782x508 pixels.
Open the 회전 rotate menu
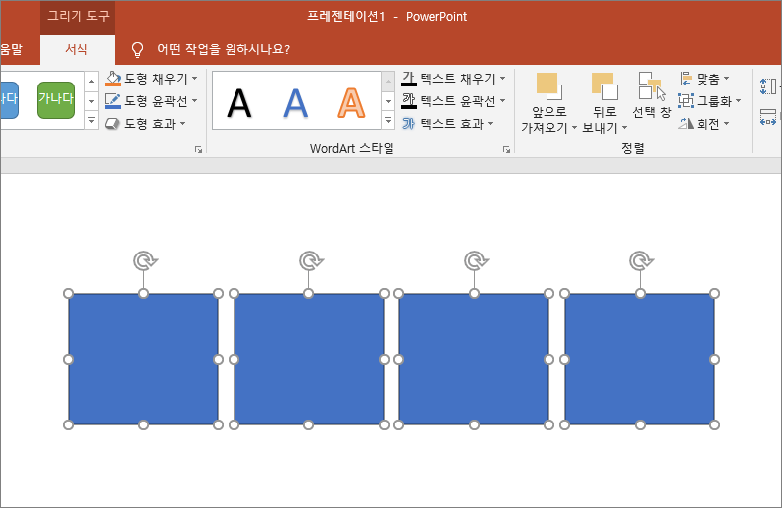click(x=704, y=123)
